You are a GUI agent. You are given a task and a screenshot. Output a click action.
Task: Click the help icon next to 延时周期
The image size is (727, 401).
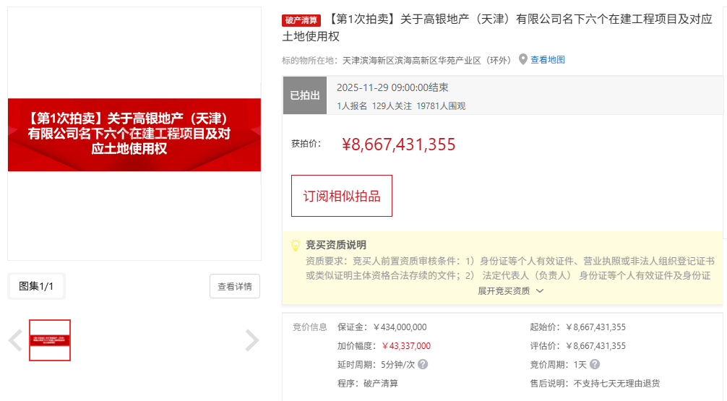(x=423, y=365)
